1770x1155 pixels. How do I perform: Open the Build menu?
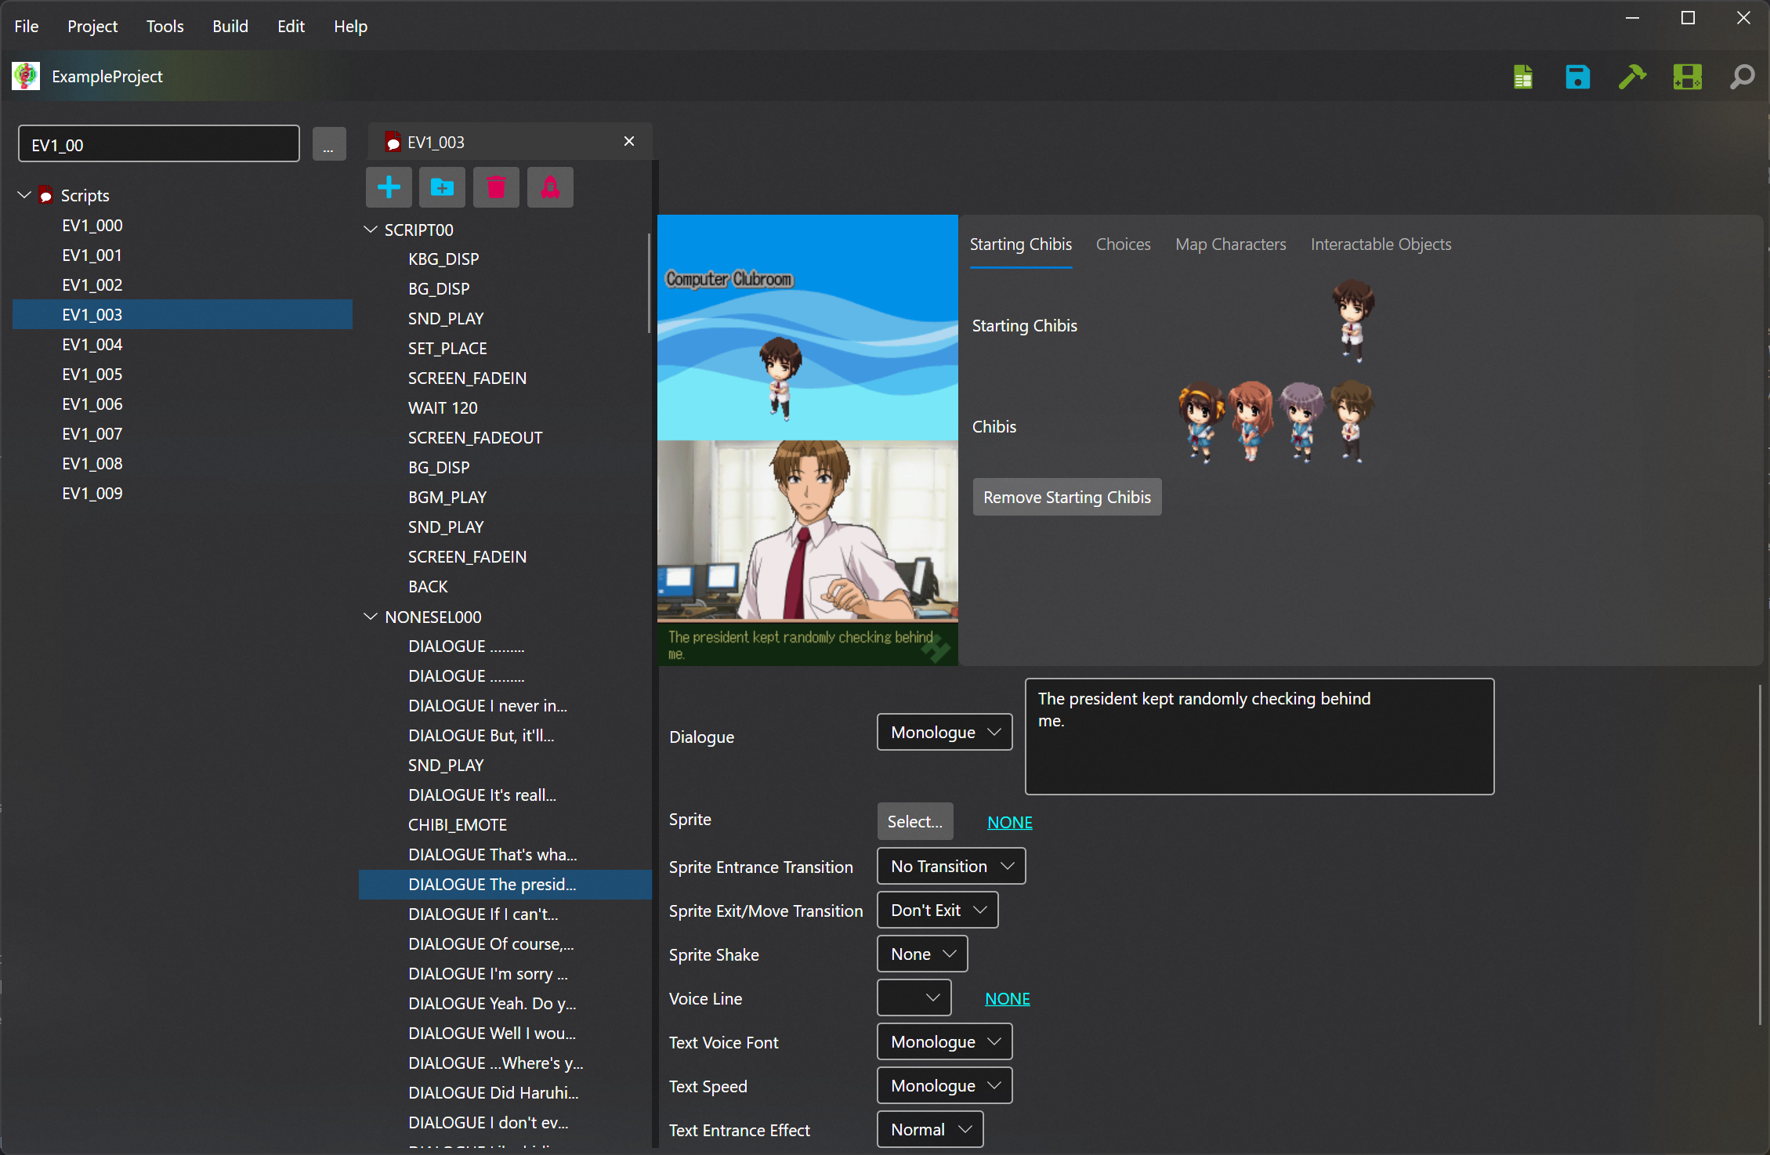point(230,26)
